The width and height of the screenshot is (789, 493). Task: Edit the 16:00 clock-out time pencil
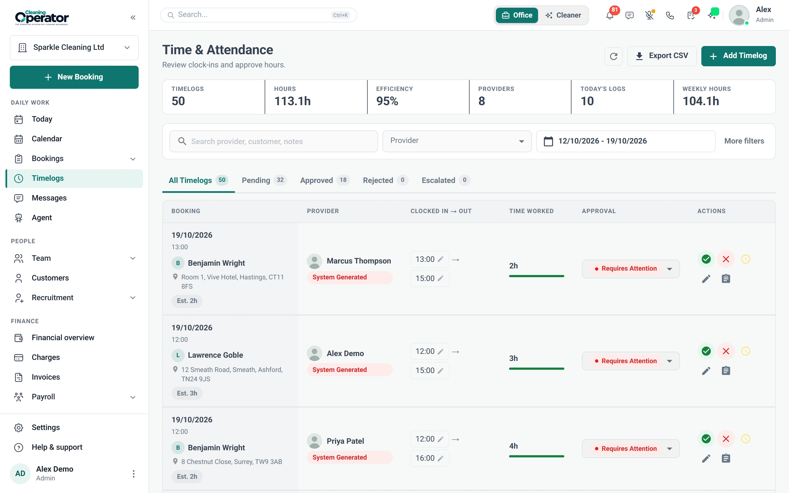441,458
